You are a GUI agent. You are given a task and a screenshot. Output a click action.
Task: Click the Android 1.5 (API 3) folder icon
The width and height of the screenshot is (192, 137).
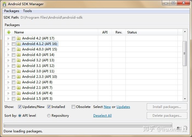tap(19, 99)
